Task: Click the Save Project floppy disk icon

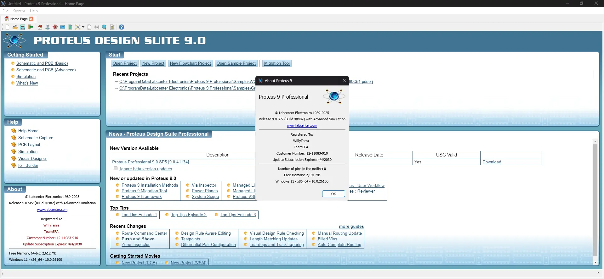Action: coord(23,27)
